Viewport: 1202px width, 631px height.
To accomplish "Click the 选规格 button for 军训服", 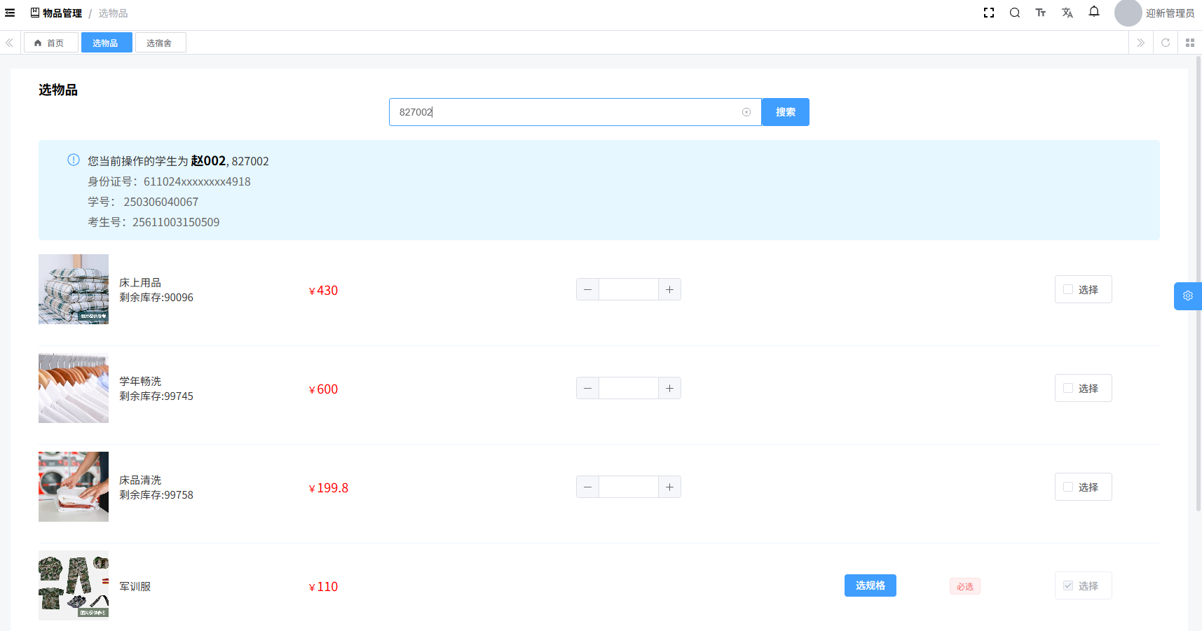I will (x=870, y=585).
